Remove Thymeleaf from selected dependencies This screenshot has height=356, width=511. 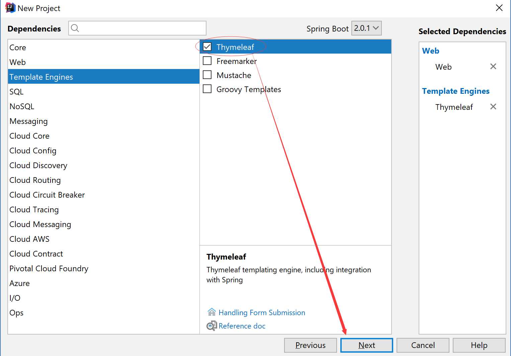[493, 106]
